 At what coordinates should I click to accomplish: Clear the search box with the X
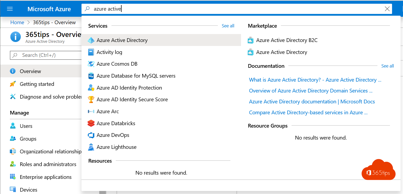pos(387,9)
